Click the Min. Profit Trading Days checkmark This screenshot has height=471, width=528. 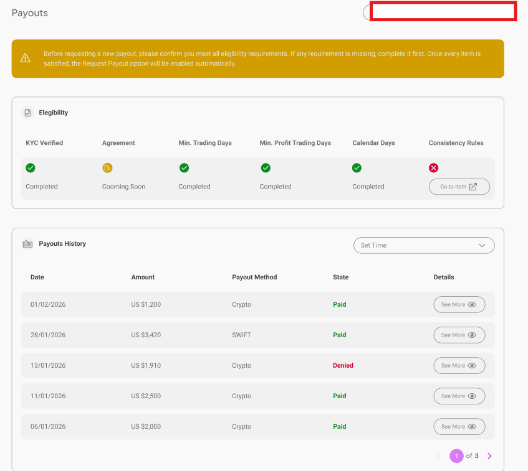tap(266, 168)
